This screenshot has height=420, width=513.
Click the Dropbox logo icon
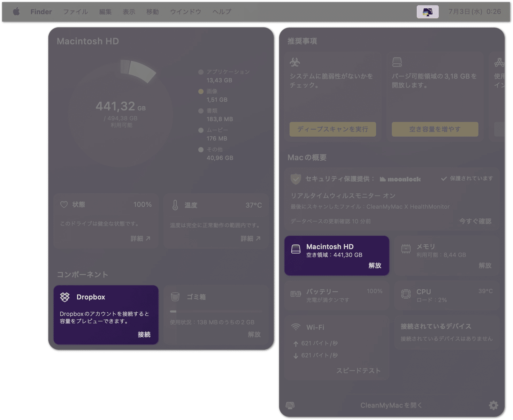[65, 297]
